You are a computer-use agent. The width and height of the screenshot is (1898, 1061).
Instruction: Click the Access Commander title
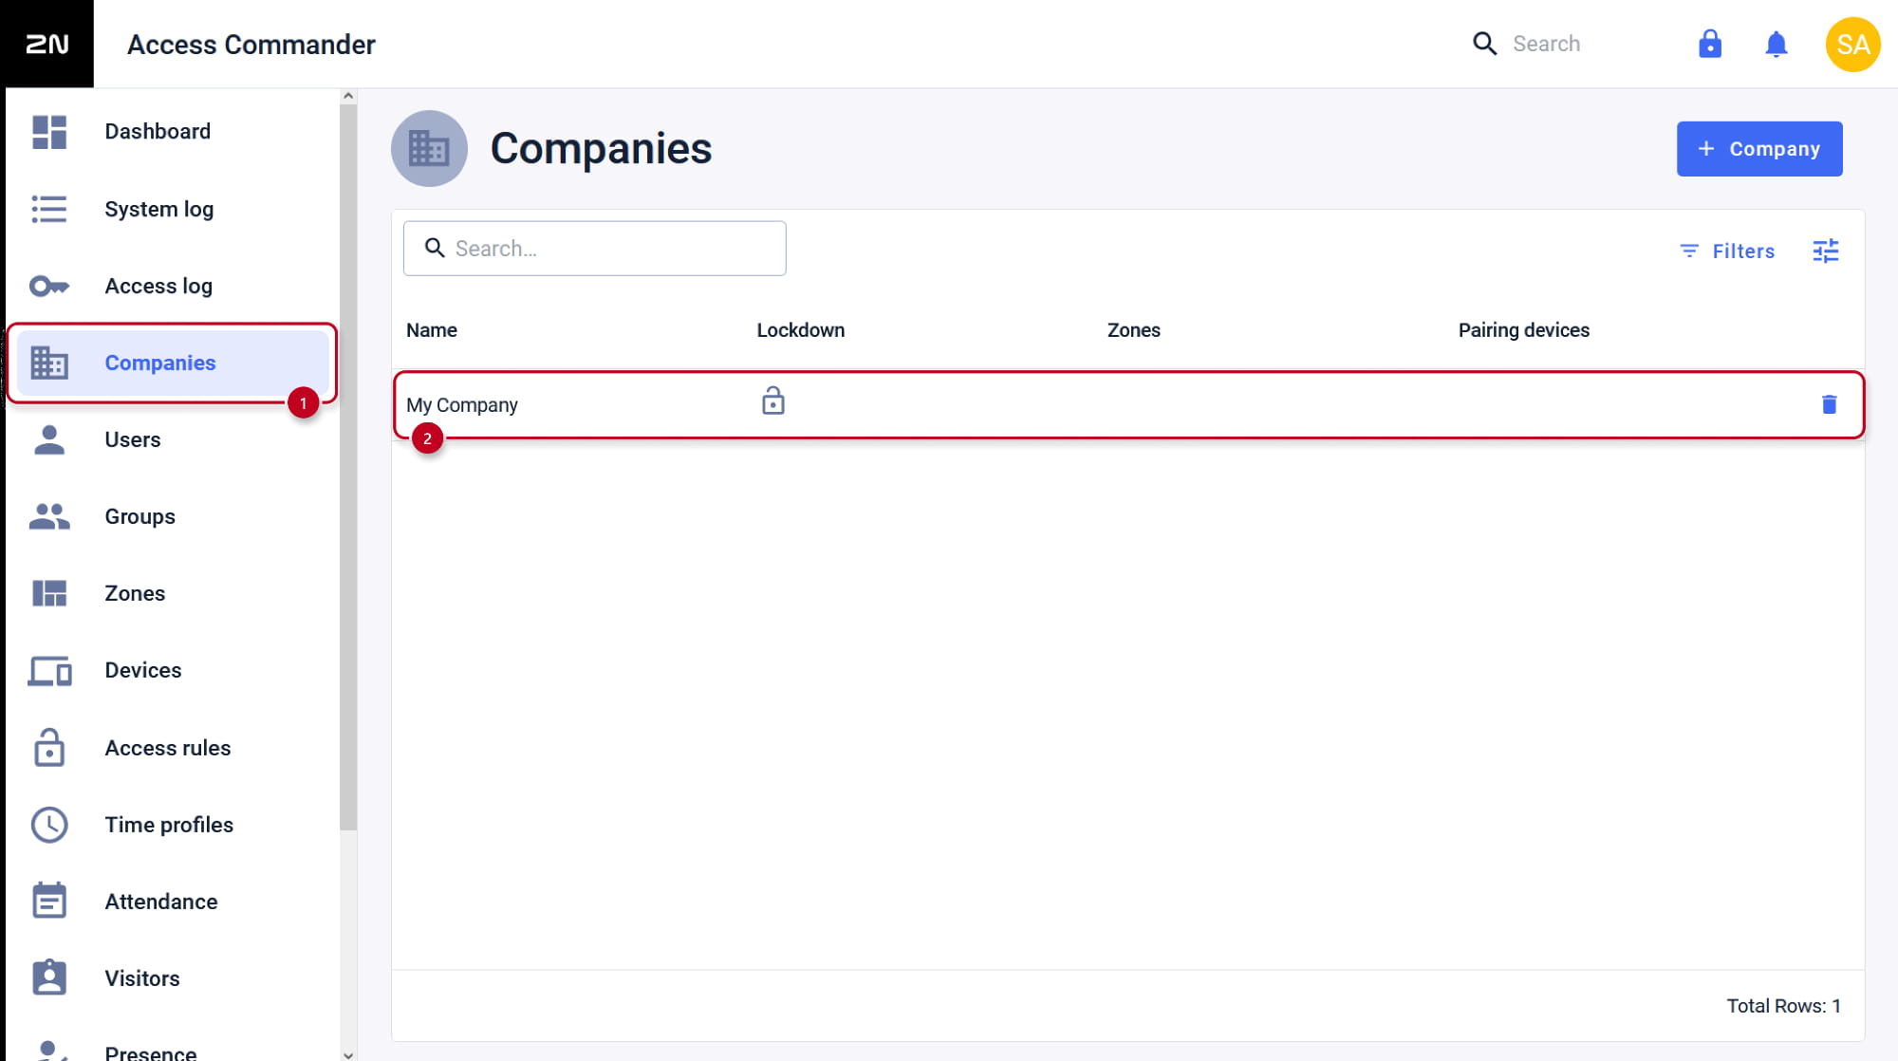[x=251, y=45]
